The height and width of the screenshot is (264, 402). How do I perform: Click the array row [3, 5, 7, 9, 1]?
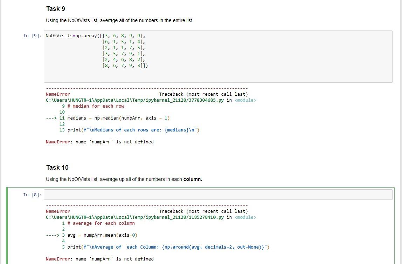pos(124,54)
